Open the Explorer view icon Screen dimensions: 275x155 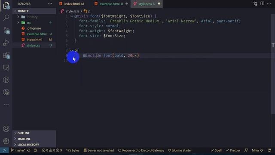(6, 5)
